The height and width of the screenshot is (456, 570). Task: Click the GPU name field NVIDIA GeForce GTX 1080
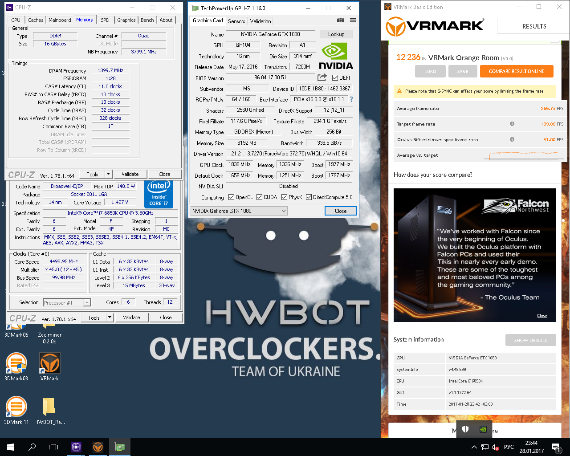point(270,34)
